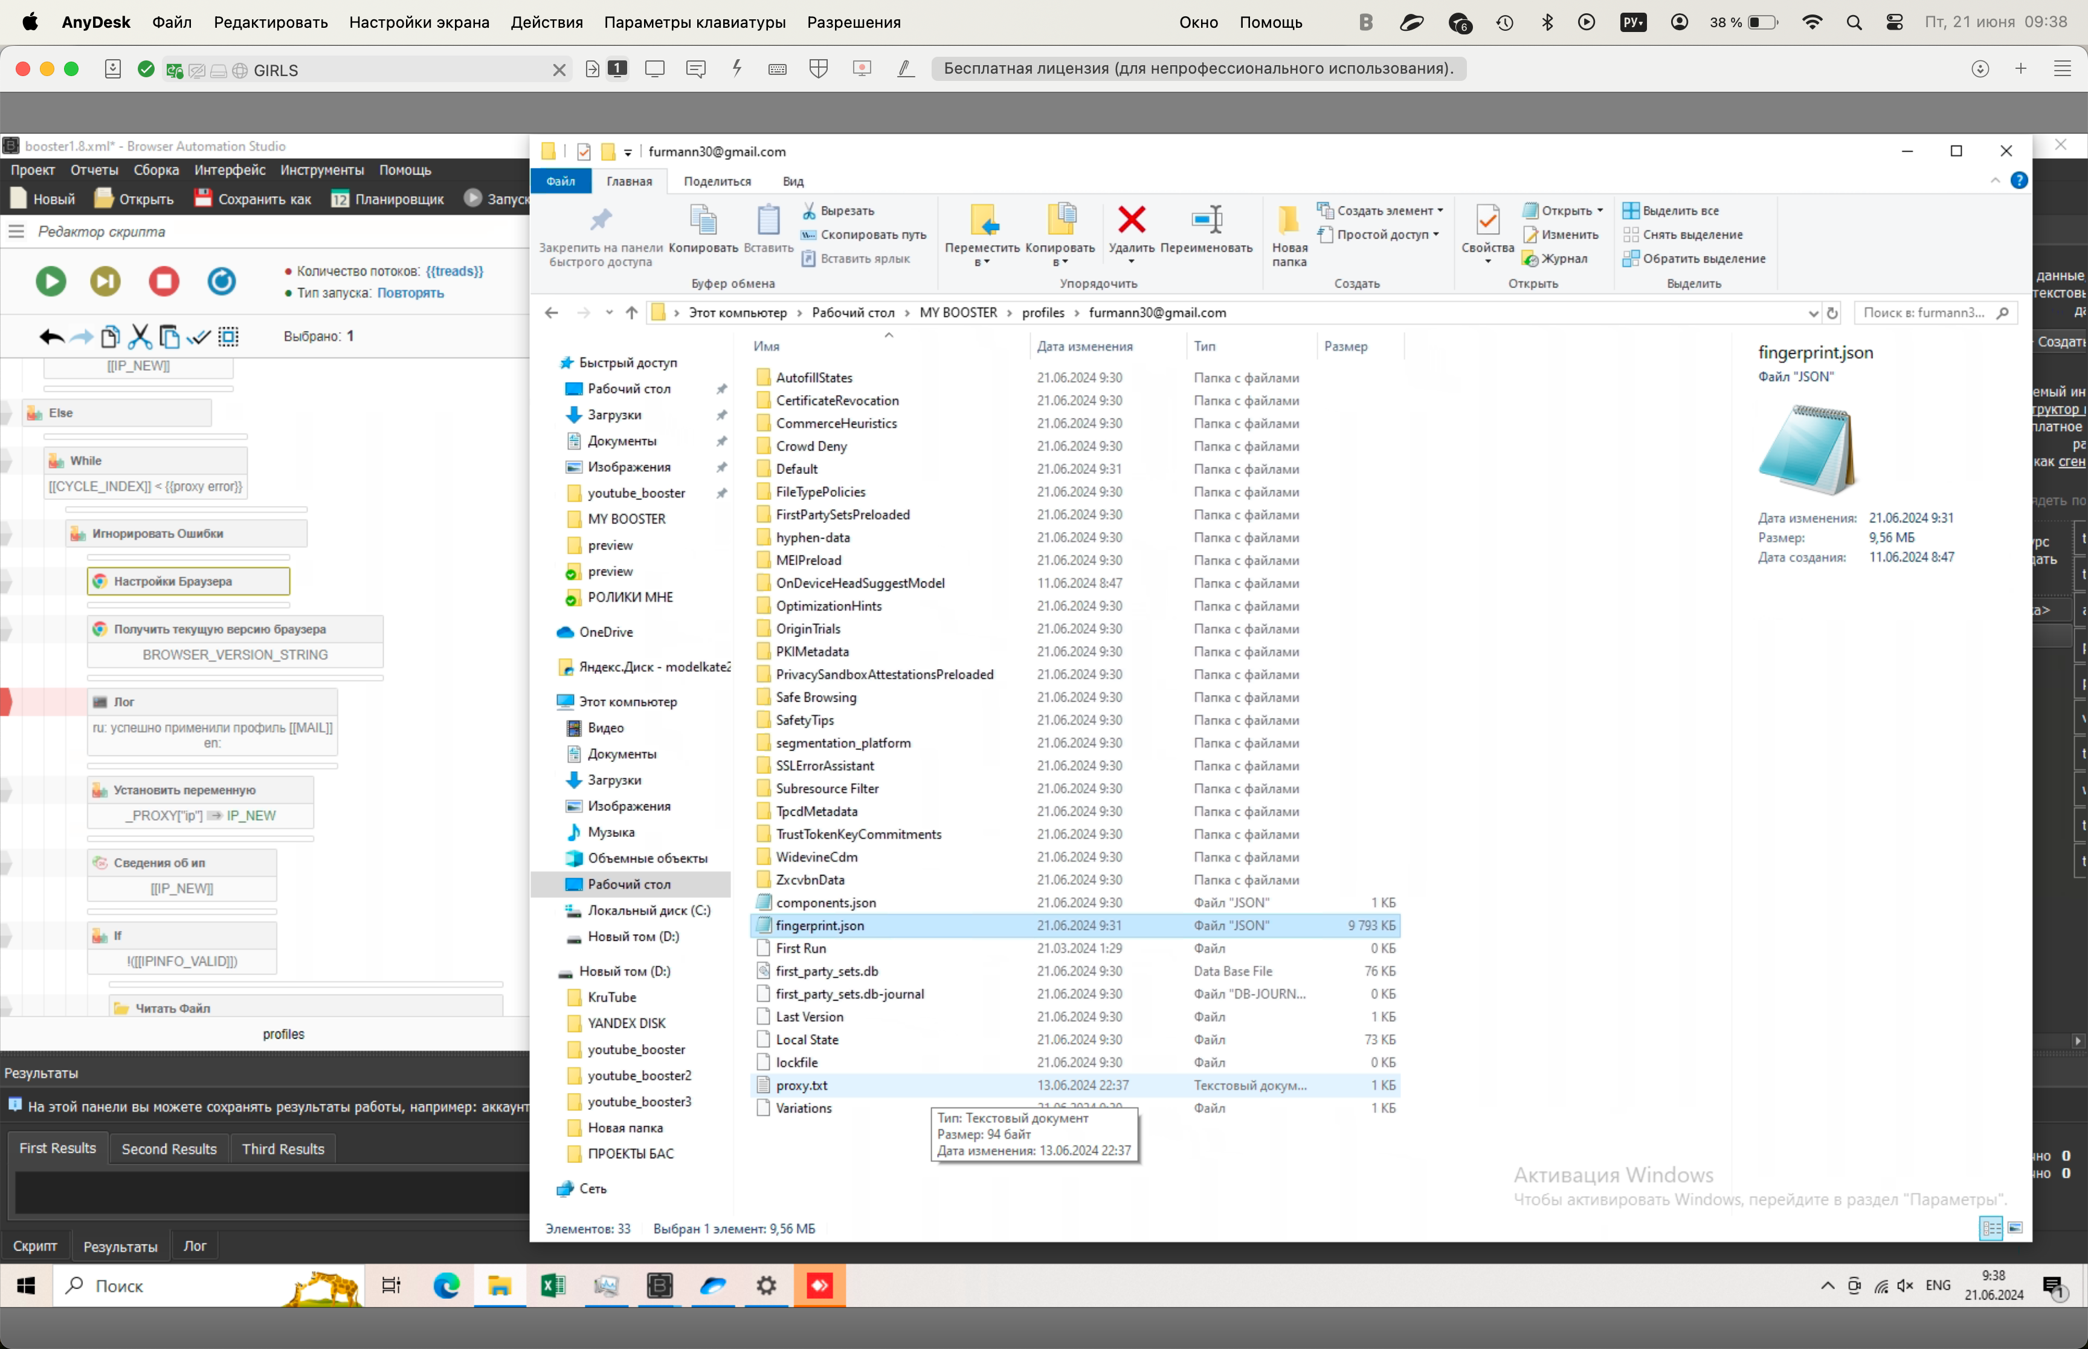Toggle the preview pane view button
This screenshot has height=1349, width=2088.
click(2014, 1228)
